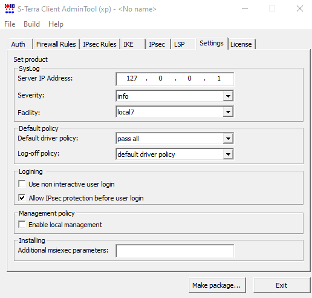
Task: Click the Severity label
Action: 31,95
